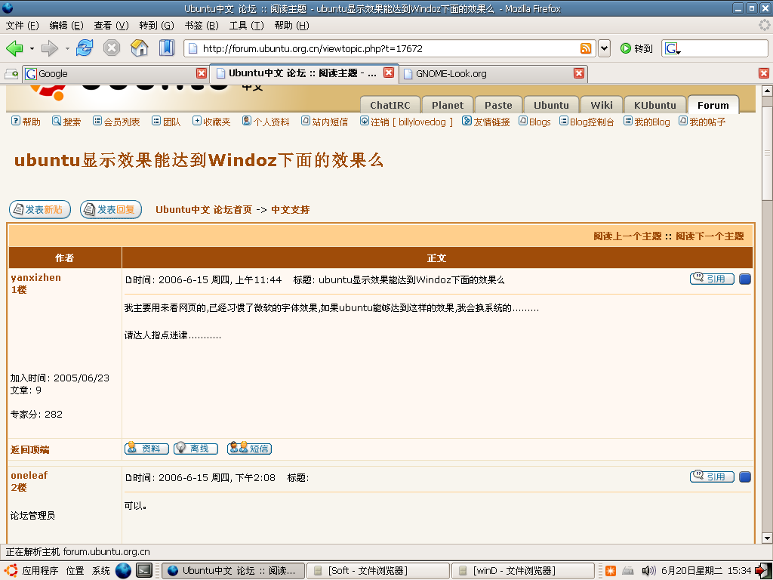773x580 pixels.
Task: Open the back button history dropdown
Action: coord(32,48)
